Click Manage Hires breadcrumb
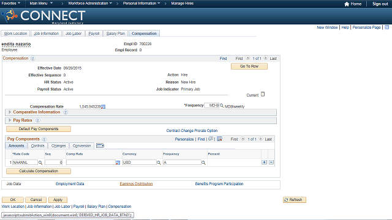The image size is (392, 220). (183, 4)
